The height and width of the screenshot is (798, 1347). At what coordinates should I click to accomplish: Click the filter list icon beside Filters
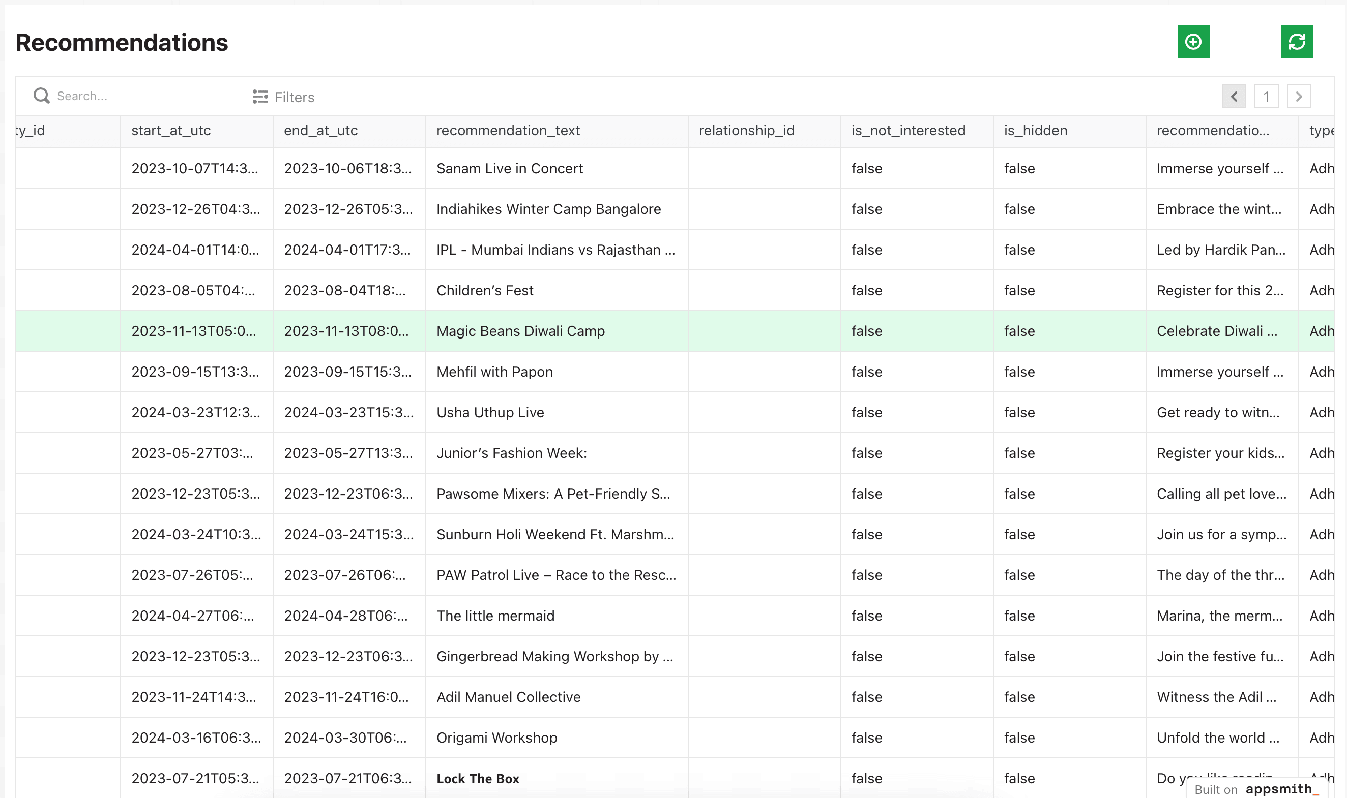coord(259,97)
